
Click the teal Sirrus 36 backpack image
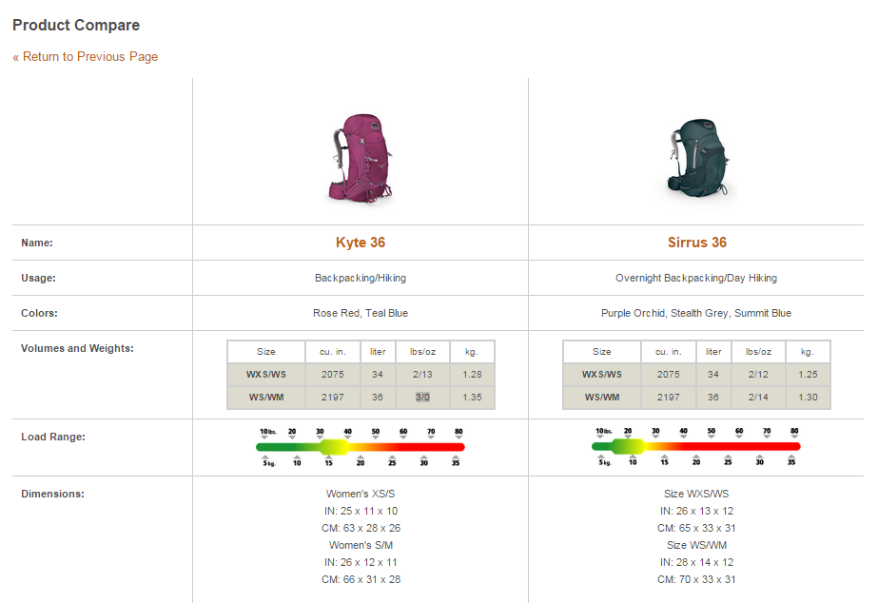[696, 157]
